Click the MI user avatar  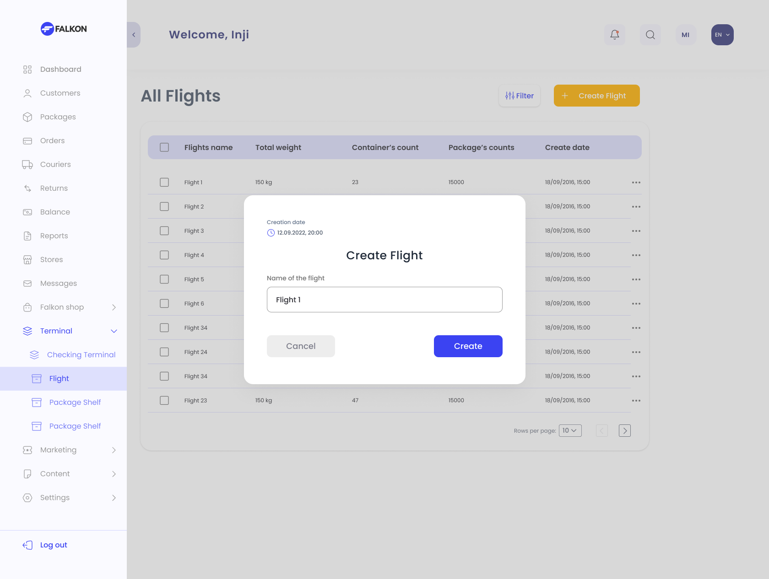[x=685, y=35]
